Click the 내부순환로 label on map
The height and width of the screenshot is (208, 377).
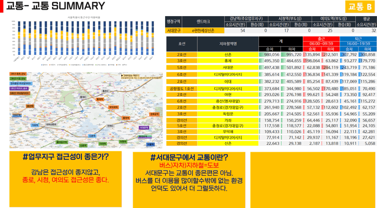click(51, 124)
